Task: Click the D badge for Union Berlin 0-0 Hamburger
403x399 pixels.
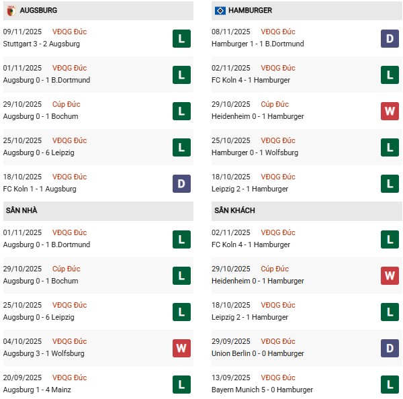Action: pos(390,348)
